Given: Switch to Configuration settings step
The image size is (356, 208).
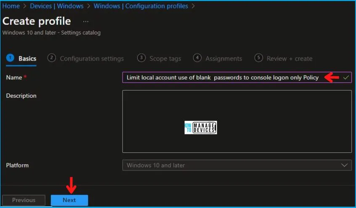Looking at the screenshot, I should [x=85, y=59].
